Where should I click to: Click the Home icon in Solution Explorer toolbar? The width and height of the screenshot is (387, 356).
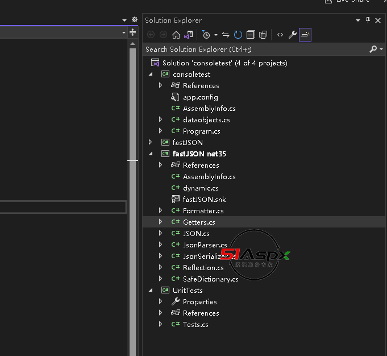(176, 35)
